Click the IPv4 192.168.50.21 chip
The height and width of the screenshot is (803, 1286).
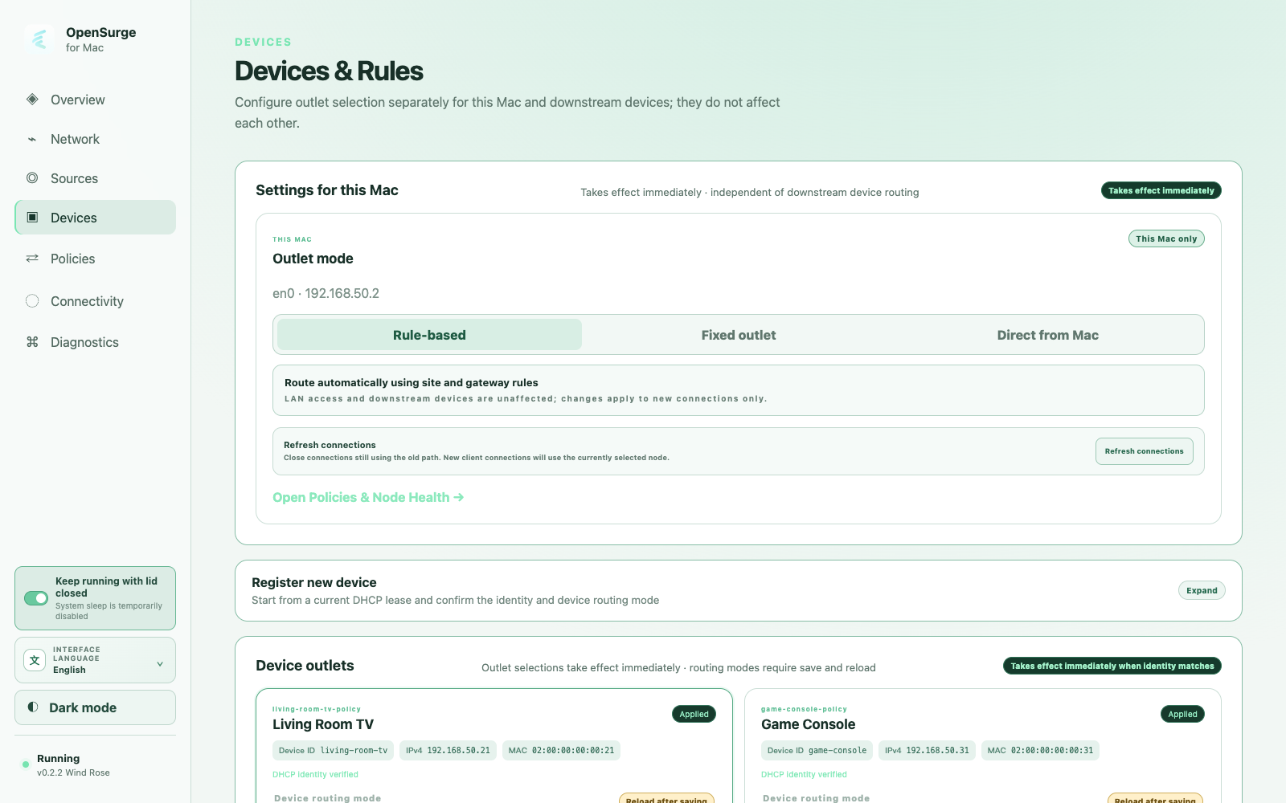(x=448, y=751)
